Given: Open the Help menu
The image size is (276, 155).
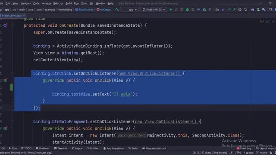Looking at the screenshot, I should pos(111,3).
